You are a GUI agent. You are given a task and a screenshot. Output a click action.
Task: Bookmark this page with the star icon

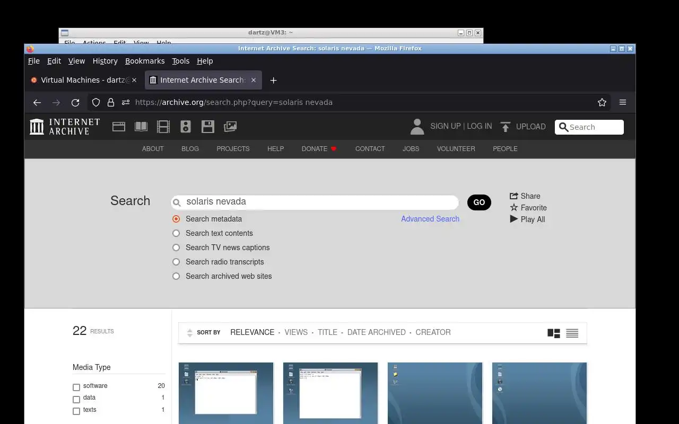click(x=602, y=102)
